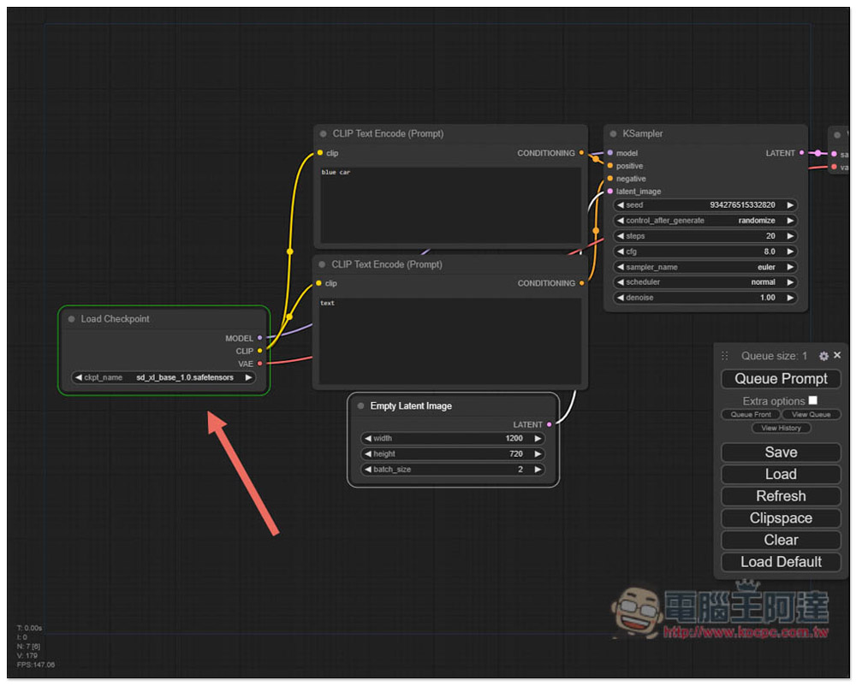This screenshot has height=686, width=856.
Task: Open View Queue
Action: pyautogui.click(x=811, y=415)
